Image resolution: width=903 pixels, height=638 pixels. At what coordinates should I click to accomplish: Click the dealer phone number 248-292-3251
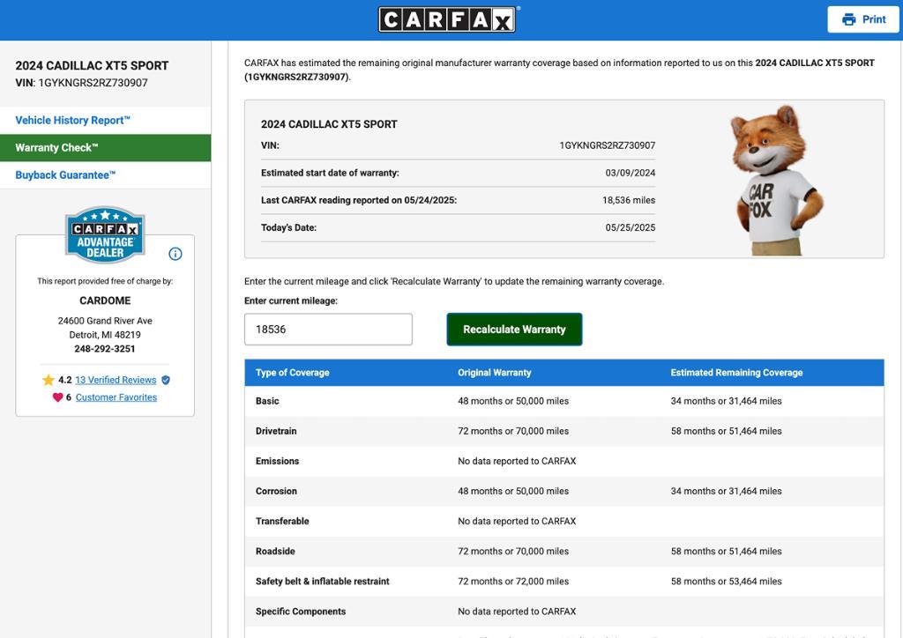pyautogui.click(x=105, y=349)
